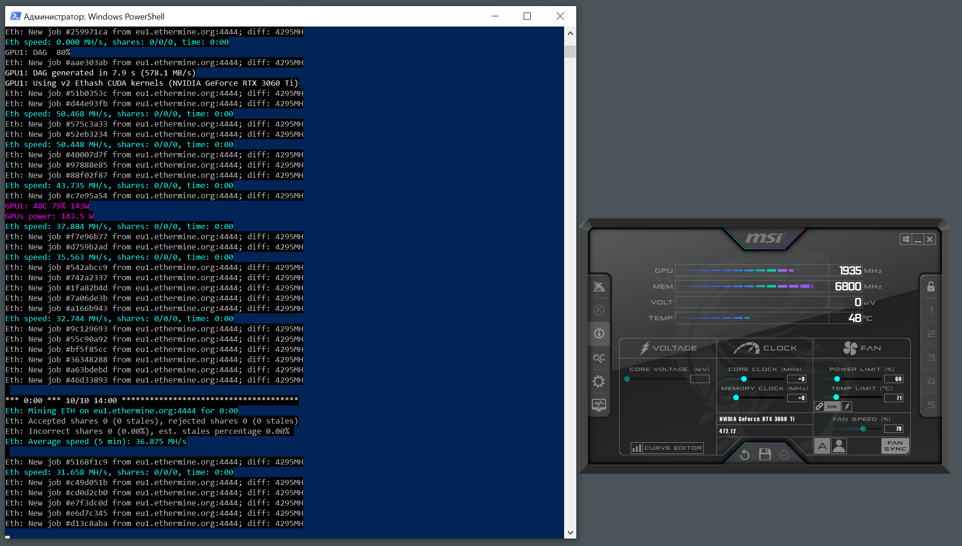
Task: Click the PowerShell scrollbar thumb
Action: (570, 51)
